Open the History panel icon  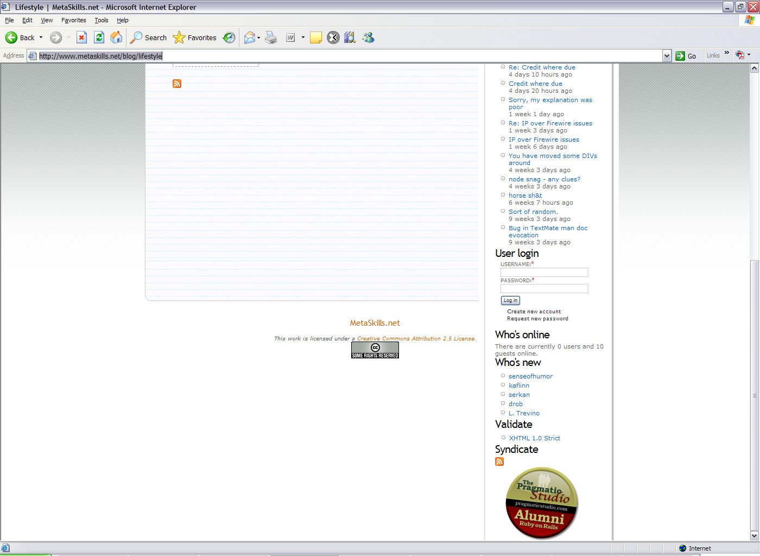click(x=230, y=37)
